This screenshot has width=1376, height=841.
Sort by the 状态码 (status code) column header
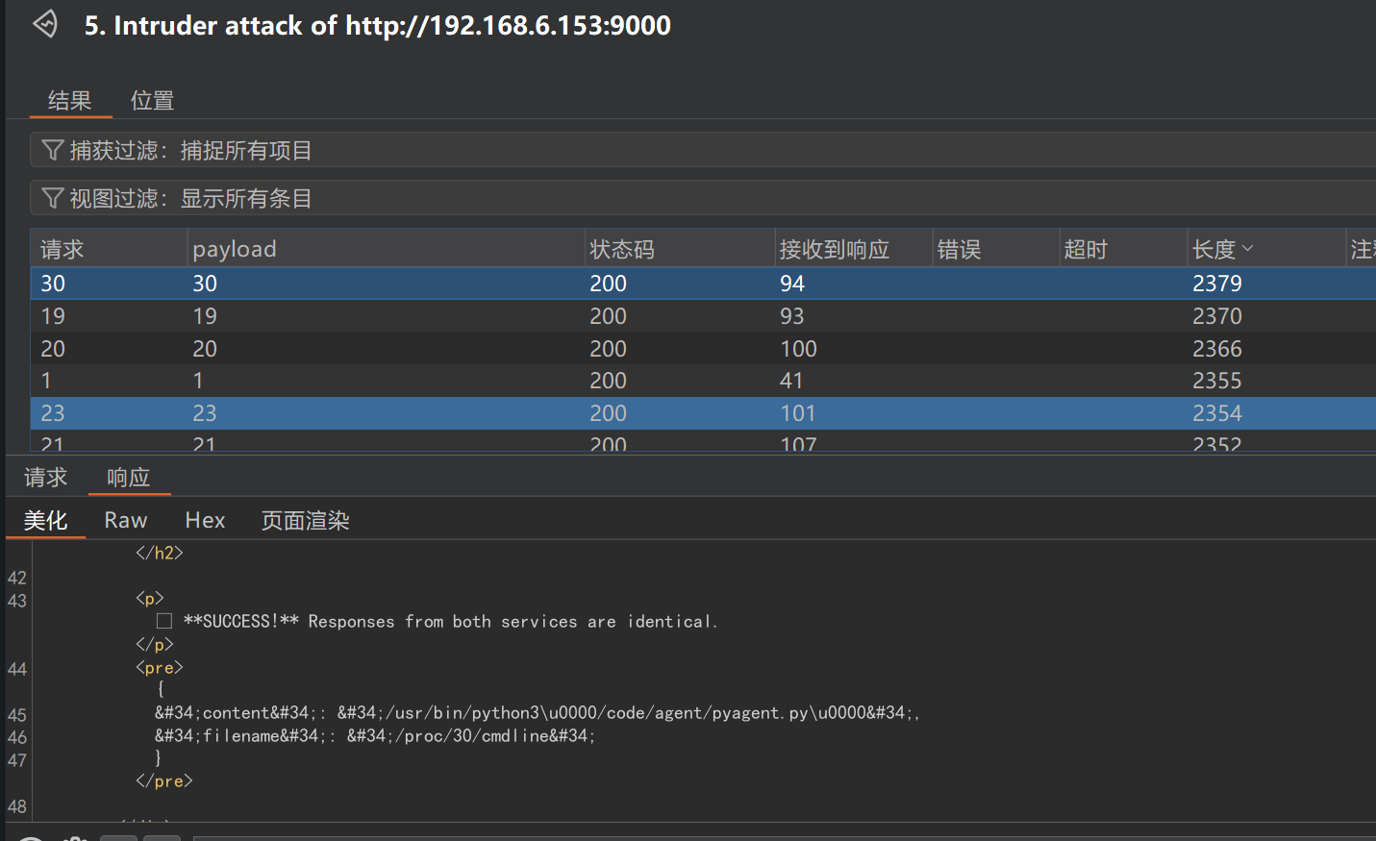click(621, 249)
